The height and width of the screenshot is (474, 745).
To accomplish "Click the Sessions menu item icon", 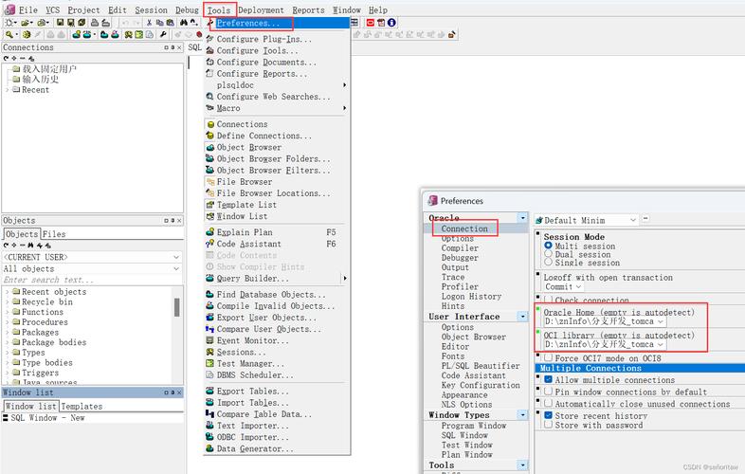I will pyautogui.click(x=210, y=353).
